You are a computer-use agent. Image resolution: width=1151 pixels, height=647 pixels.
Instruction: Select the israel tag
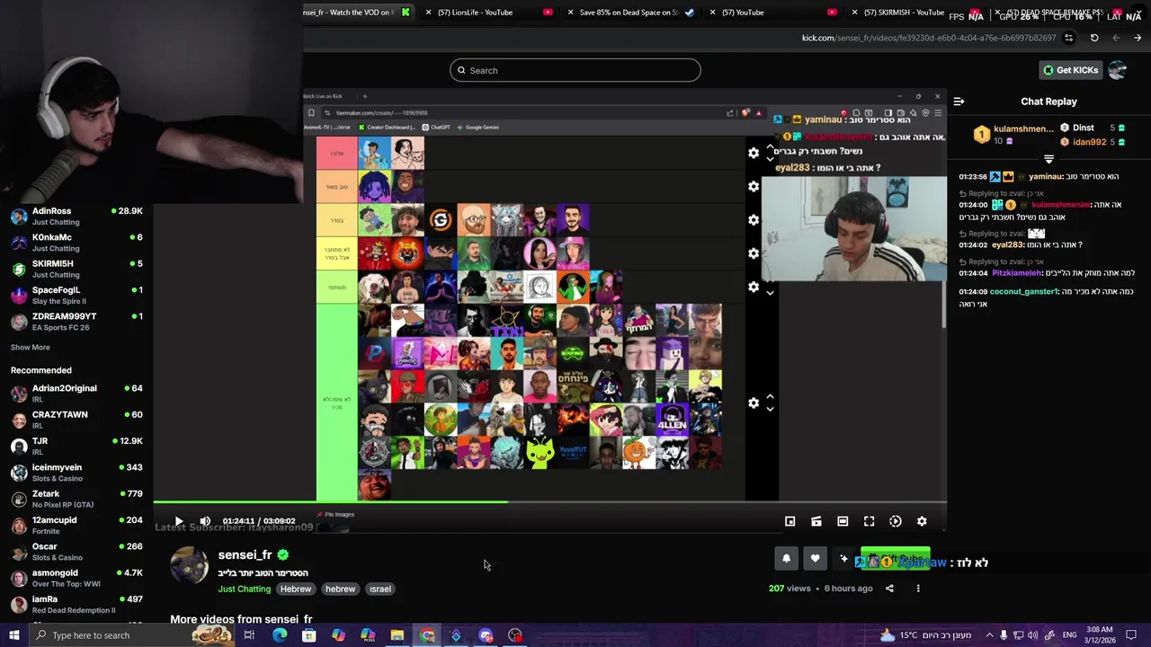[x=379, y=589]
